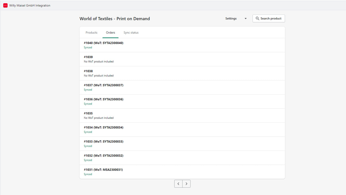This screenshot has width=346, height=195.
Task: Open the Settings dropdown
Action: [236, 18]
